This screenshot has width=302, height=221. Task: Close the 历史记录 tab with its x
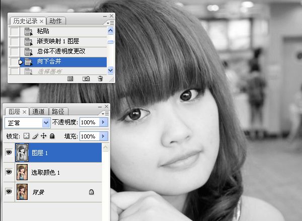(x=41, y=21)
